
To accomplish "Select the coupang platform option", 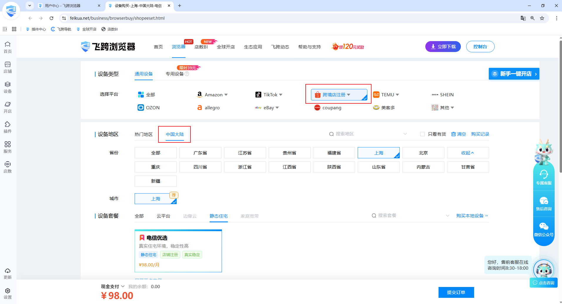I will [x=327, y=108].
